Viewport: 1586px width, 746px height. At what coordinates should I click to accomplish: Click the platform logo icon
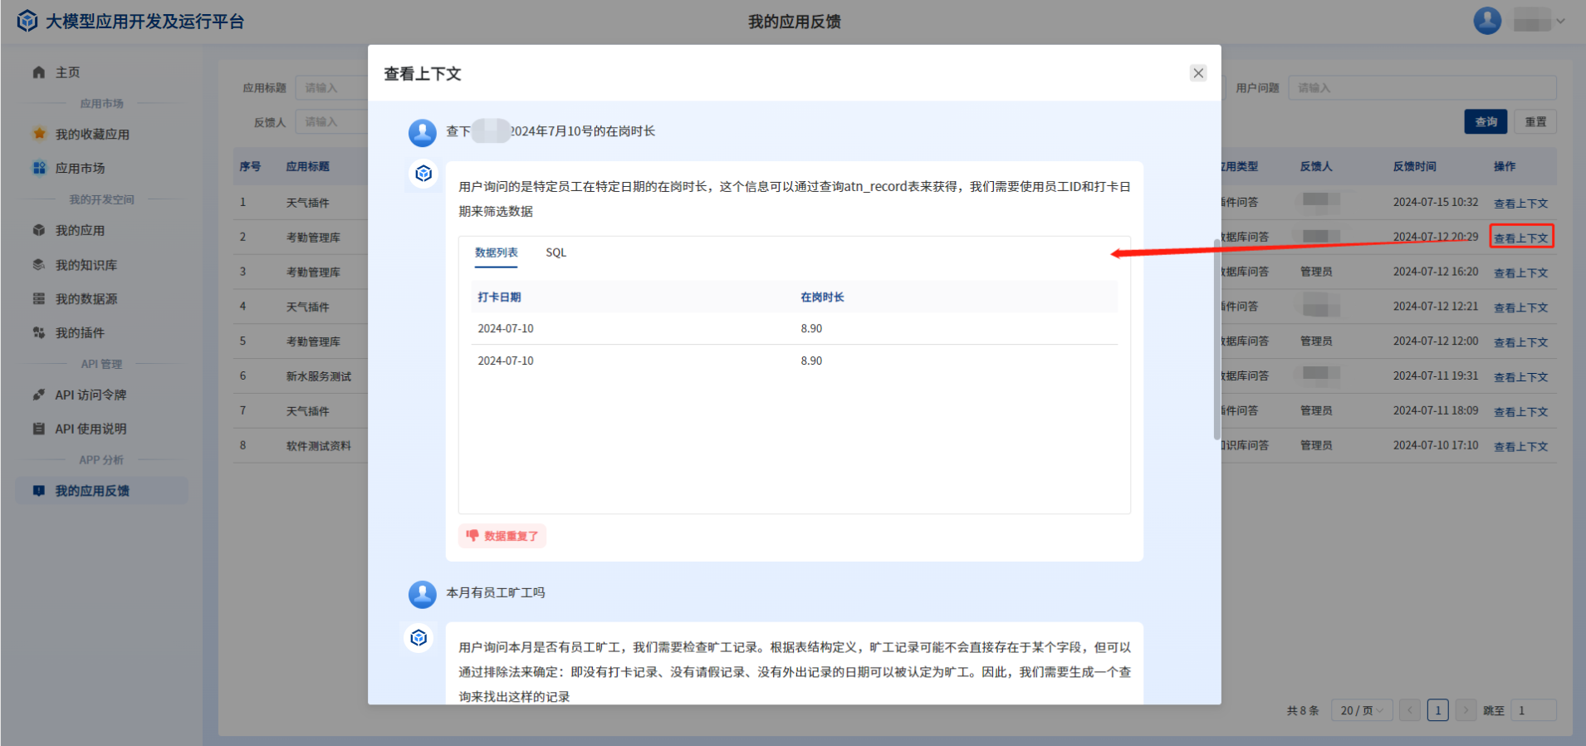pyautogui.click(x=27, y=21)
